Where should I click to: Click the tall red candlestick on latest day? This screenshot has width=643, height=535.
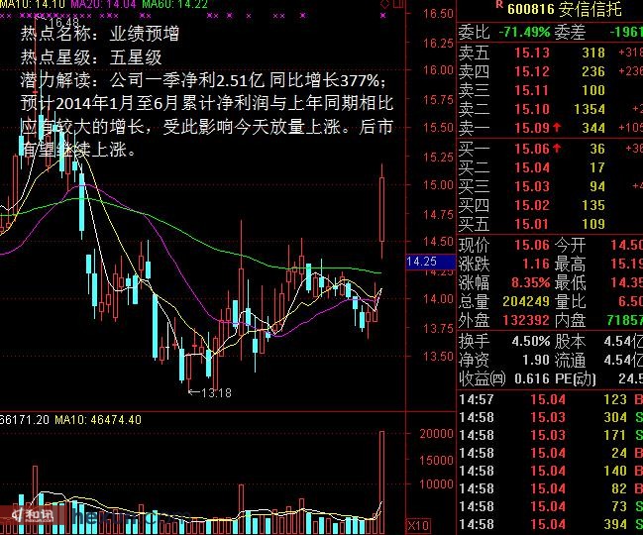381,208
